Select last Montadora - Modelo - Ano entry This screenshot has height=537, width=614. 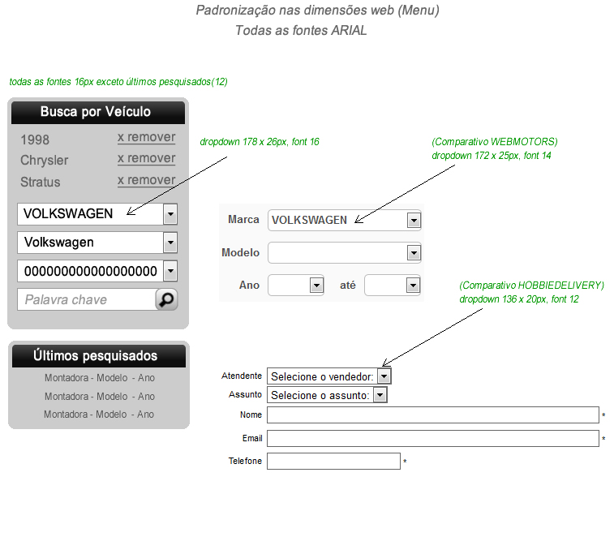click(99, 415)
